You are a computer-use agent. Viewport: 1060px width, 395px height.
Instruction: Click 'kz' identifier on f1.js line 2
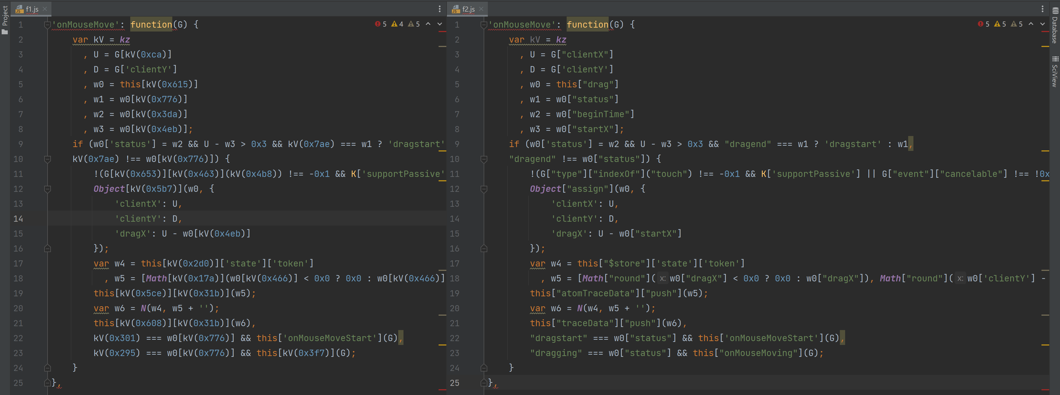tap(125, 40)
